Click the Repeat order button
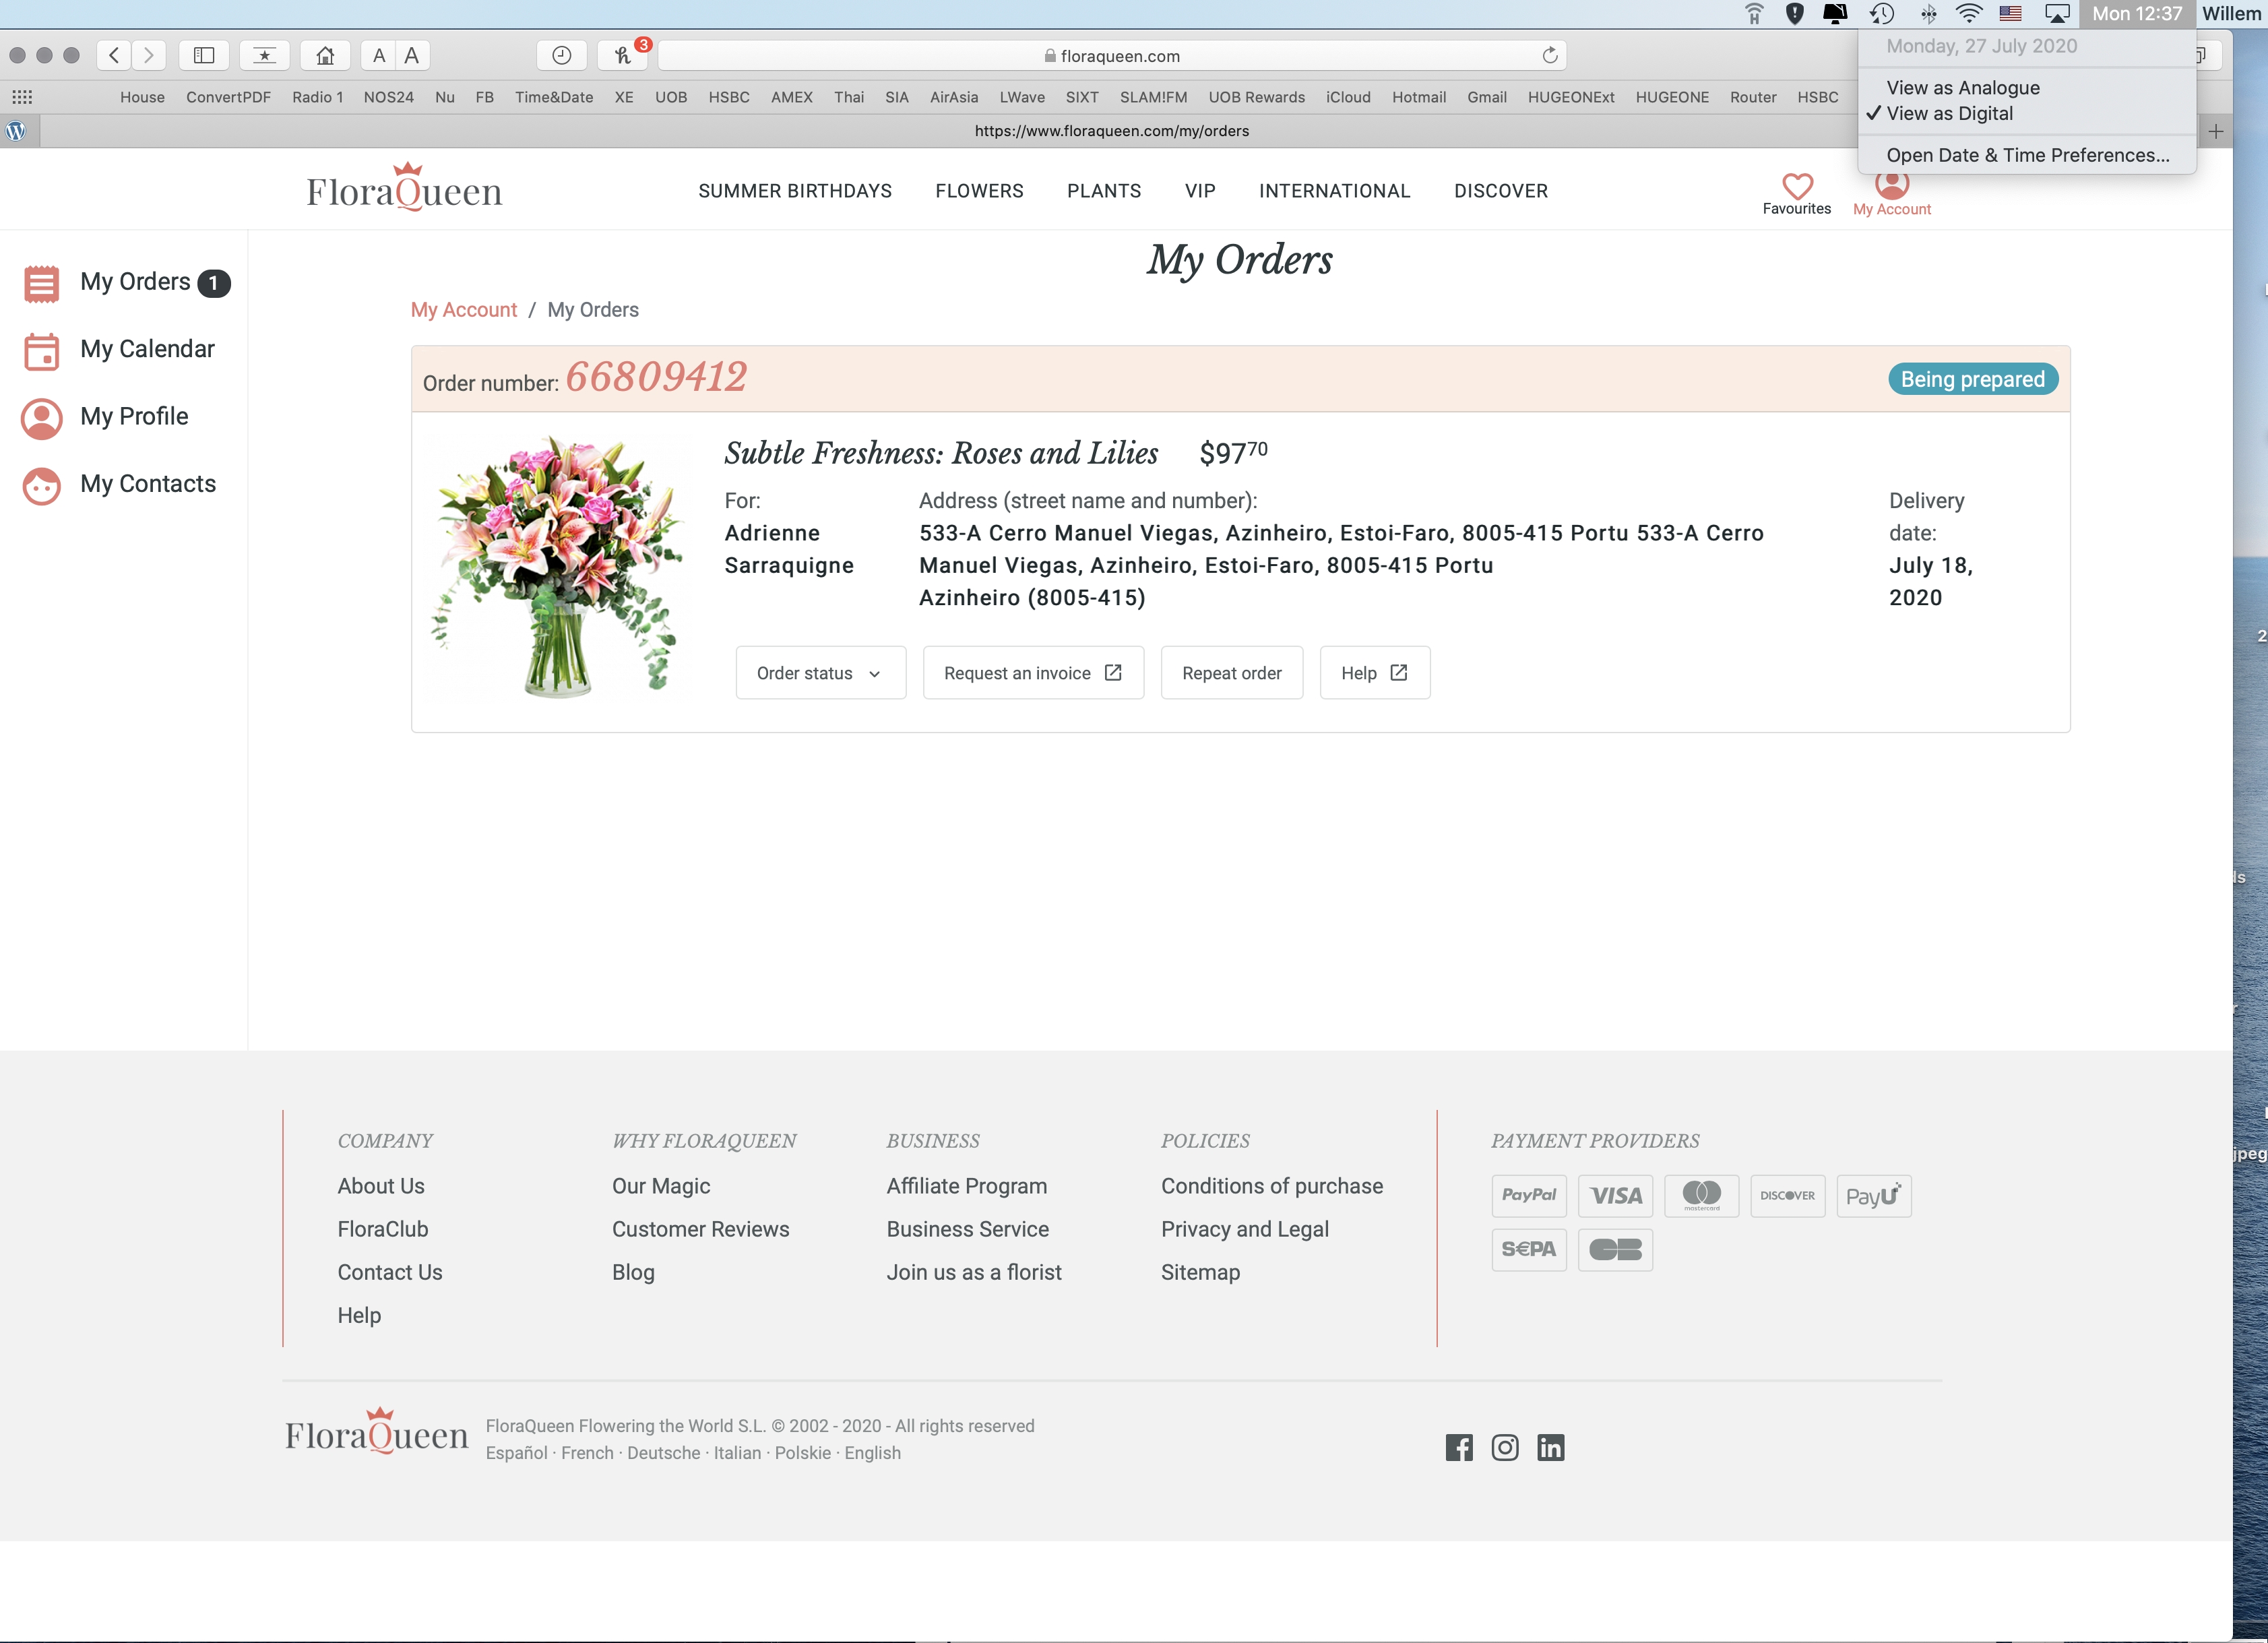 click(x=1231, y=673)
